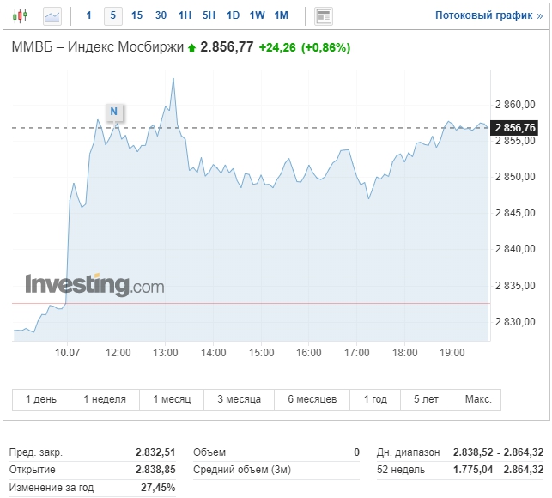
Task: Select the 1 minute interval
Action: pyautogui.click(x=88, y=15)
